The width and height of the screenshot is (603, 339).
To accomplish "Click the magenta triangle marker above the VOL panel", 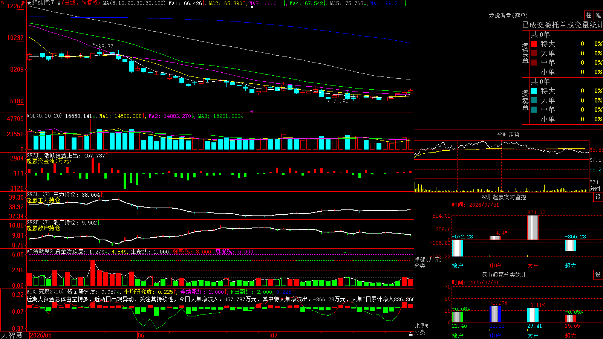I will pyautogui.click(x=251, y=111).
